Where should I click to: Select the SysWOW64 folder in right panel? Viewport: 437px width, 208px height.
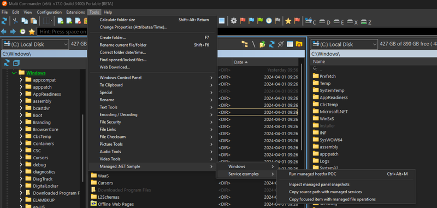pyautogui.click(x=331, y=140)
